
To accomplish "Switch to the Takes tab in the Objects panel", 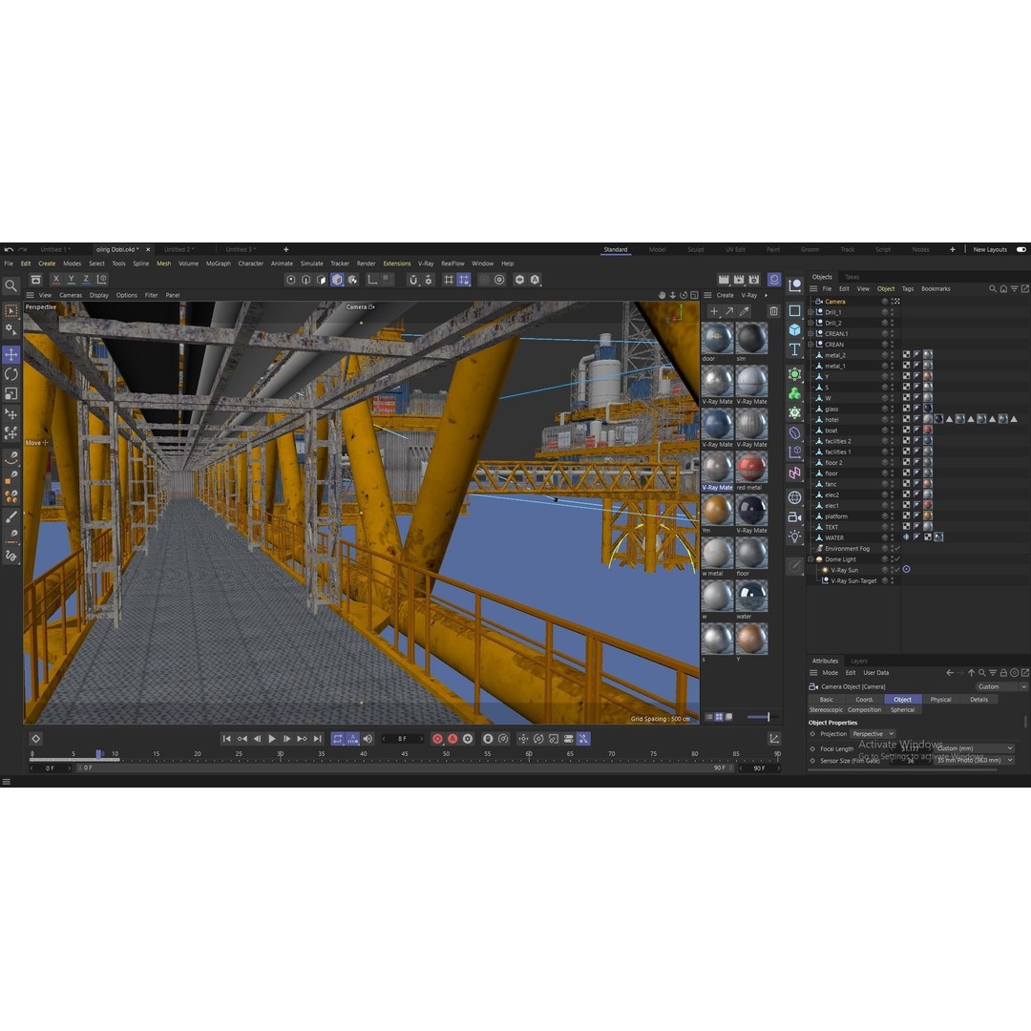I will pyautogui.click(x=851, y=277).
